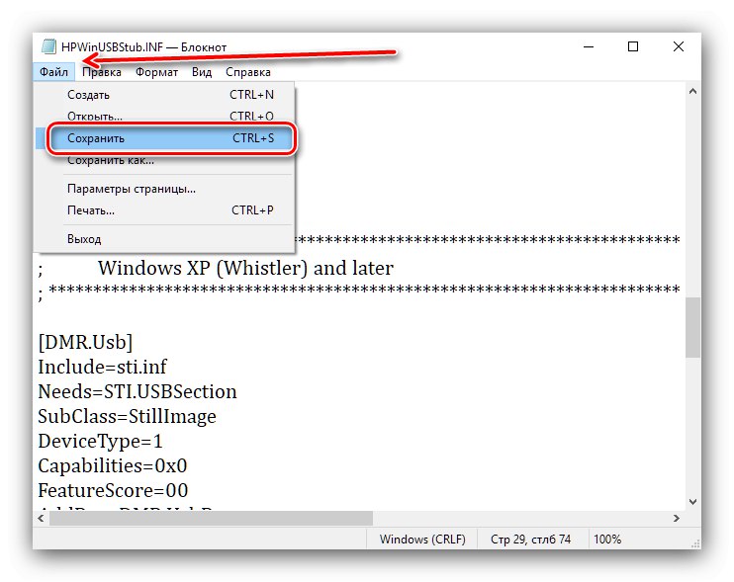Click vertical scrollbar down arrow
Image resolution: width=734 pixels, height=582 pixels.
pos(692,502)
